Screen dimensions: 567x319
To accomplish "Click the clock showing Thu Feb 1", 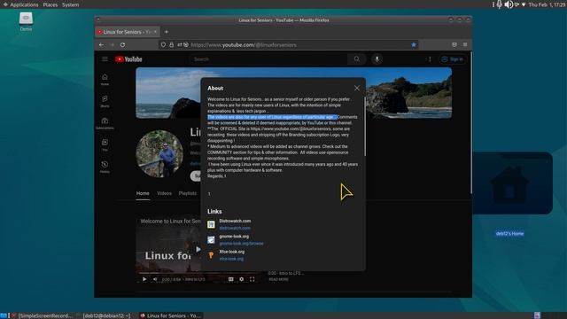I will pos(547,4).
